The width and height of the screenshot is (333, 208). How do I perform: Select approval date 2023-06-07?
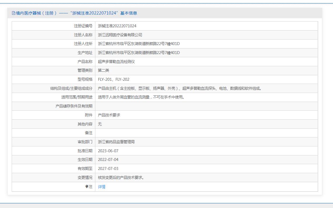click(x=108, y=151)
